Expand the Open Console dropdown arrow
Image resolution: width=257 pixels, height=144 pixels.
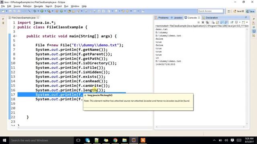[x=247, y=22]
